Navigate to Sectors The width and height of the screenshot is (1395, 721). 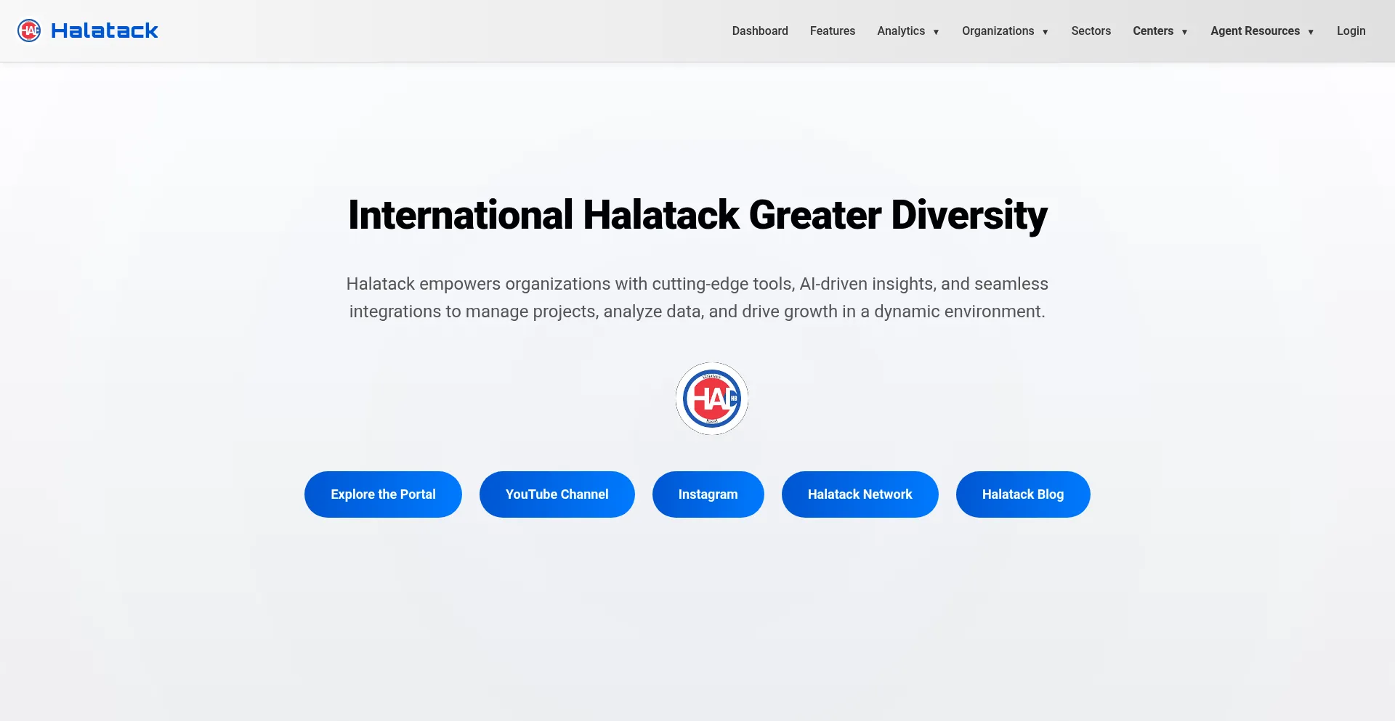pos(1091,31)
